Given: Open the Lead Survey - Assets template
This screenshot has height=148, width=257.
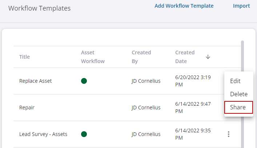Looking at the screenshot, I should coord(43,134).
